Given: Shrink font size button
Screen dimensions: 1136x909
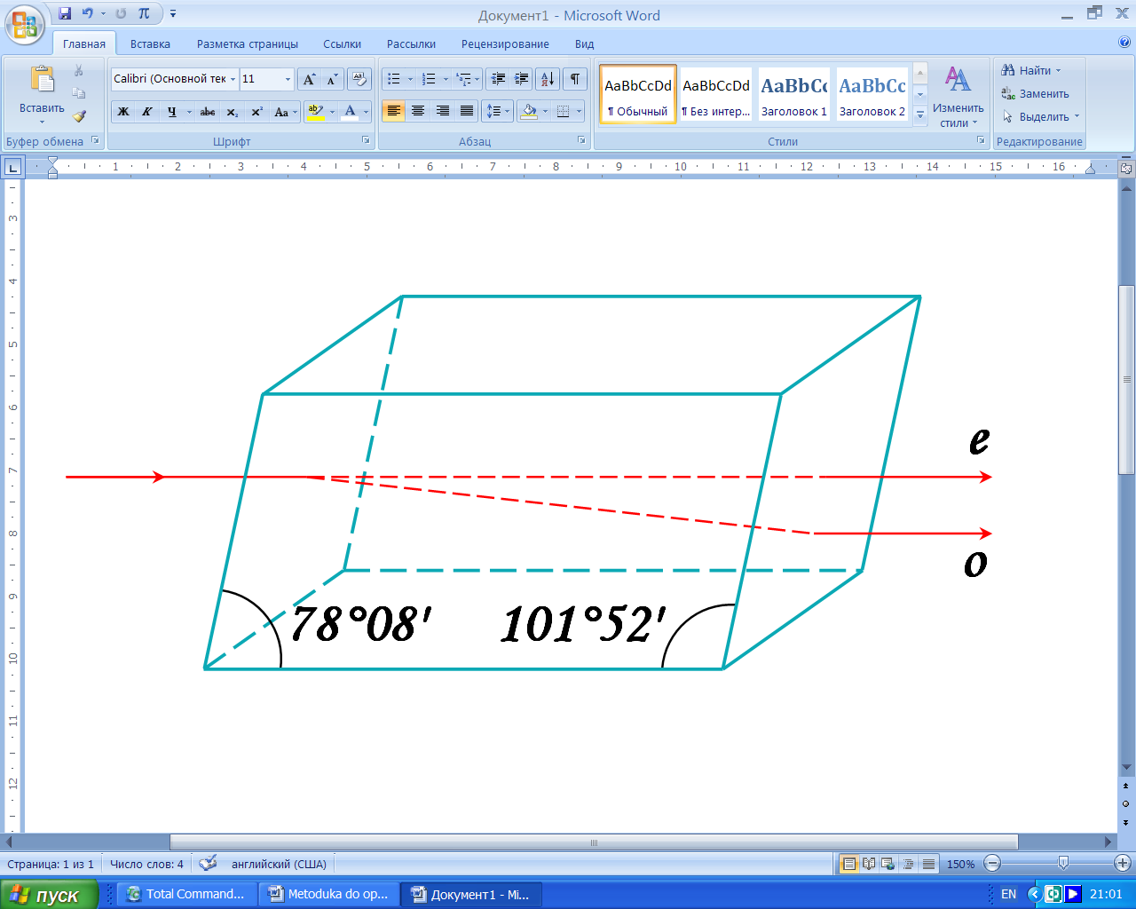Looking at the screenshot, I should [332, 79].
